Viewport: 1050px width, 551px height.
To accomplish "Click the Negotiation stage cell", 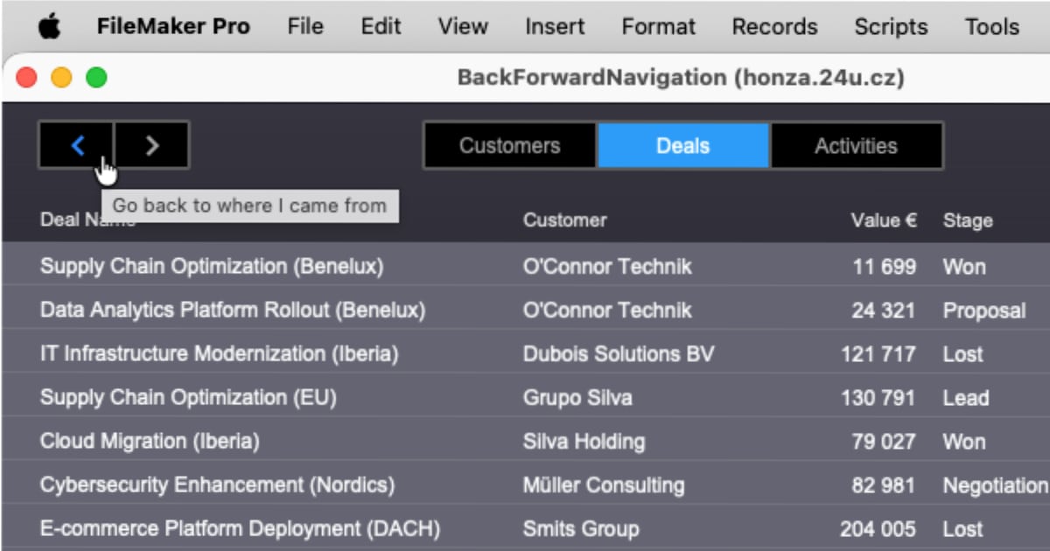I will click(x=996, y=485).
